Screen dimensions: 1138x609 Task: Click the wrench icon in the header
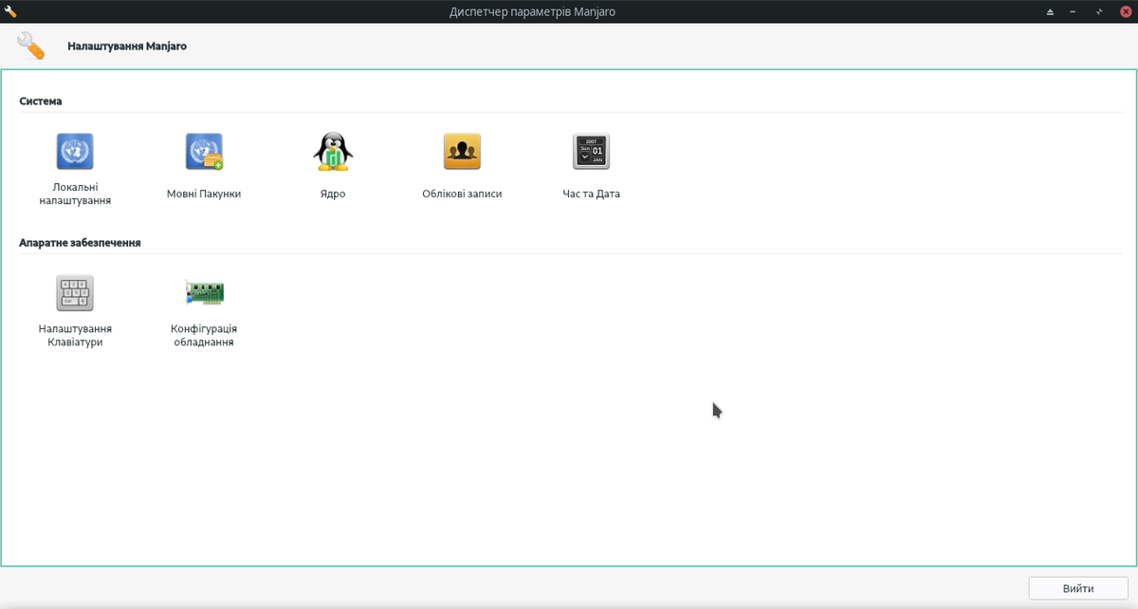click(30, 46)
